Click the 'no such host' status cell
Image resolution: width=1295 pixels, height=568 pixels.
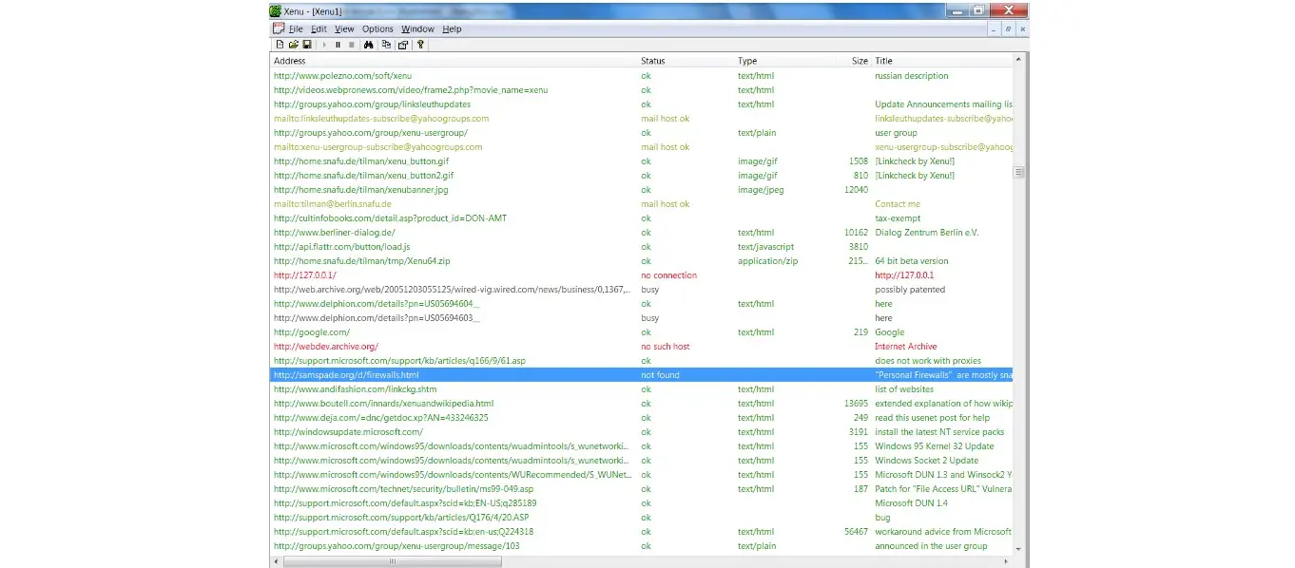point(666,347)
